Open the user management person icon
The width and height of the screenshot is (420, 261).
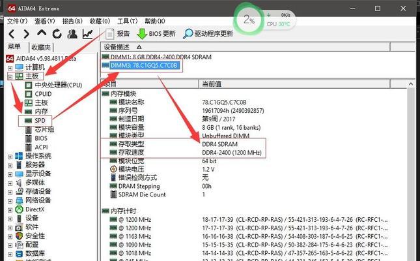(72, 34)
